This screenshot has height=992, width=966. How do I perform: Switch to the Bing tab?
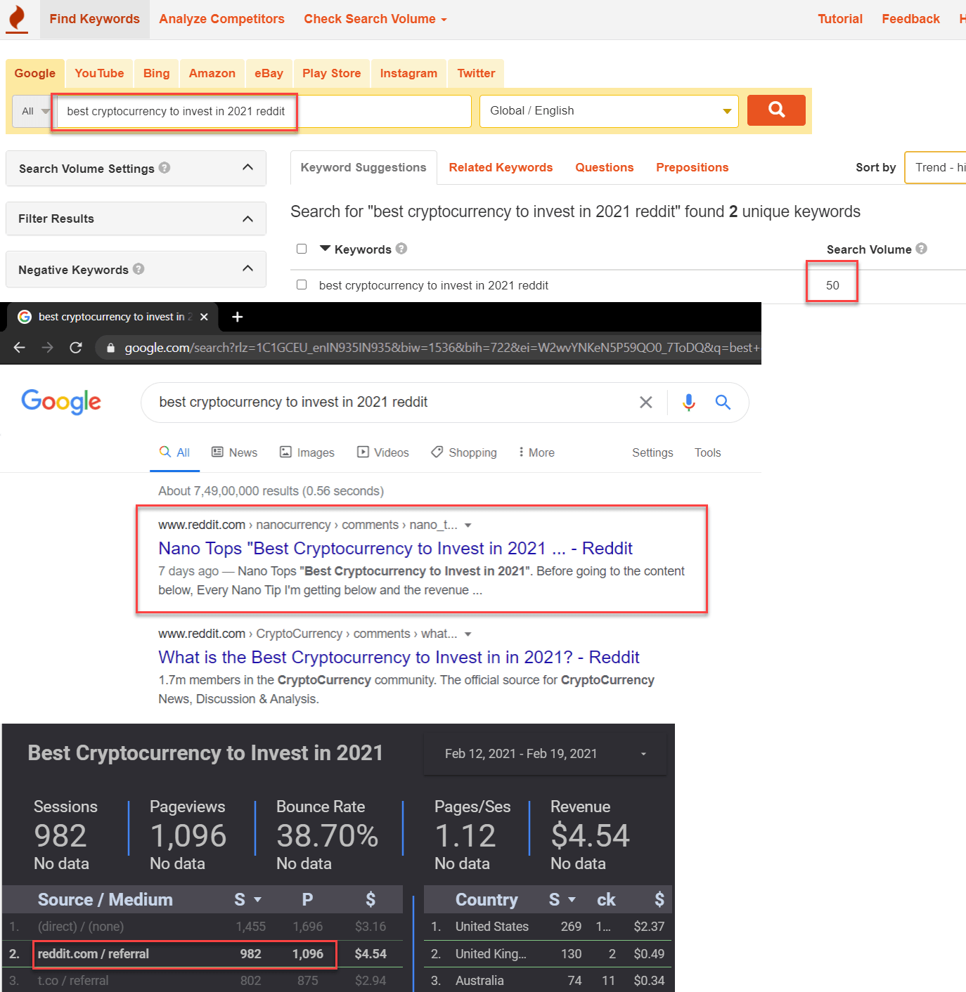[x=156, y=73]
